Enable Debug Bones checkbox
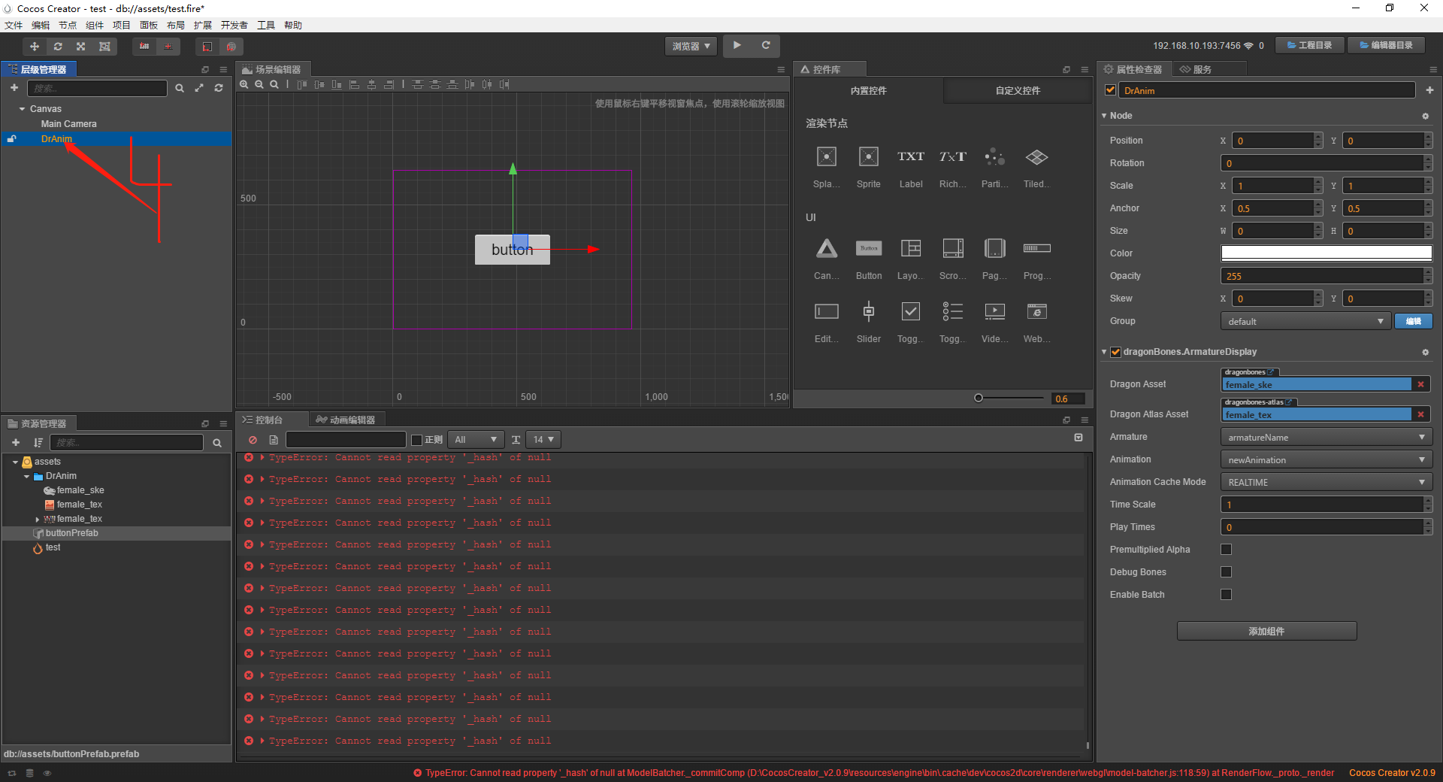 point(1227,572)
